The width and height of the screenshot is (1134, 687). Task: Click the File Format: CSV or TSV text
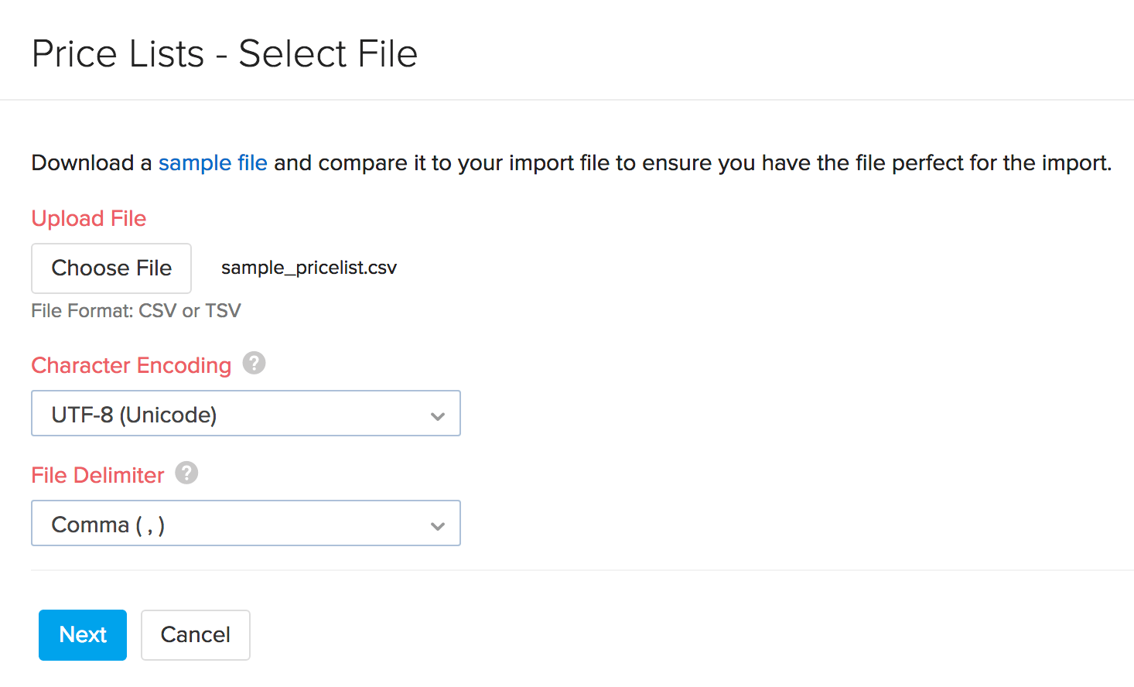point(136,310)
